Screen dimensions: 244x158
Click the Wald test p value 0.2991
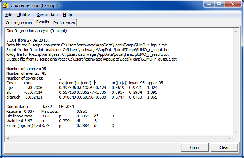[65, 121]
